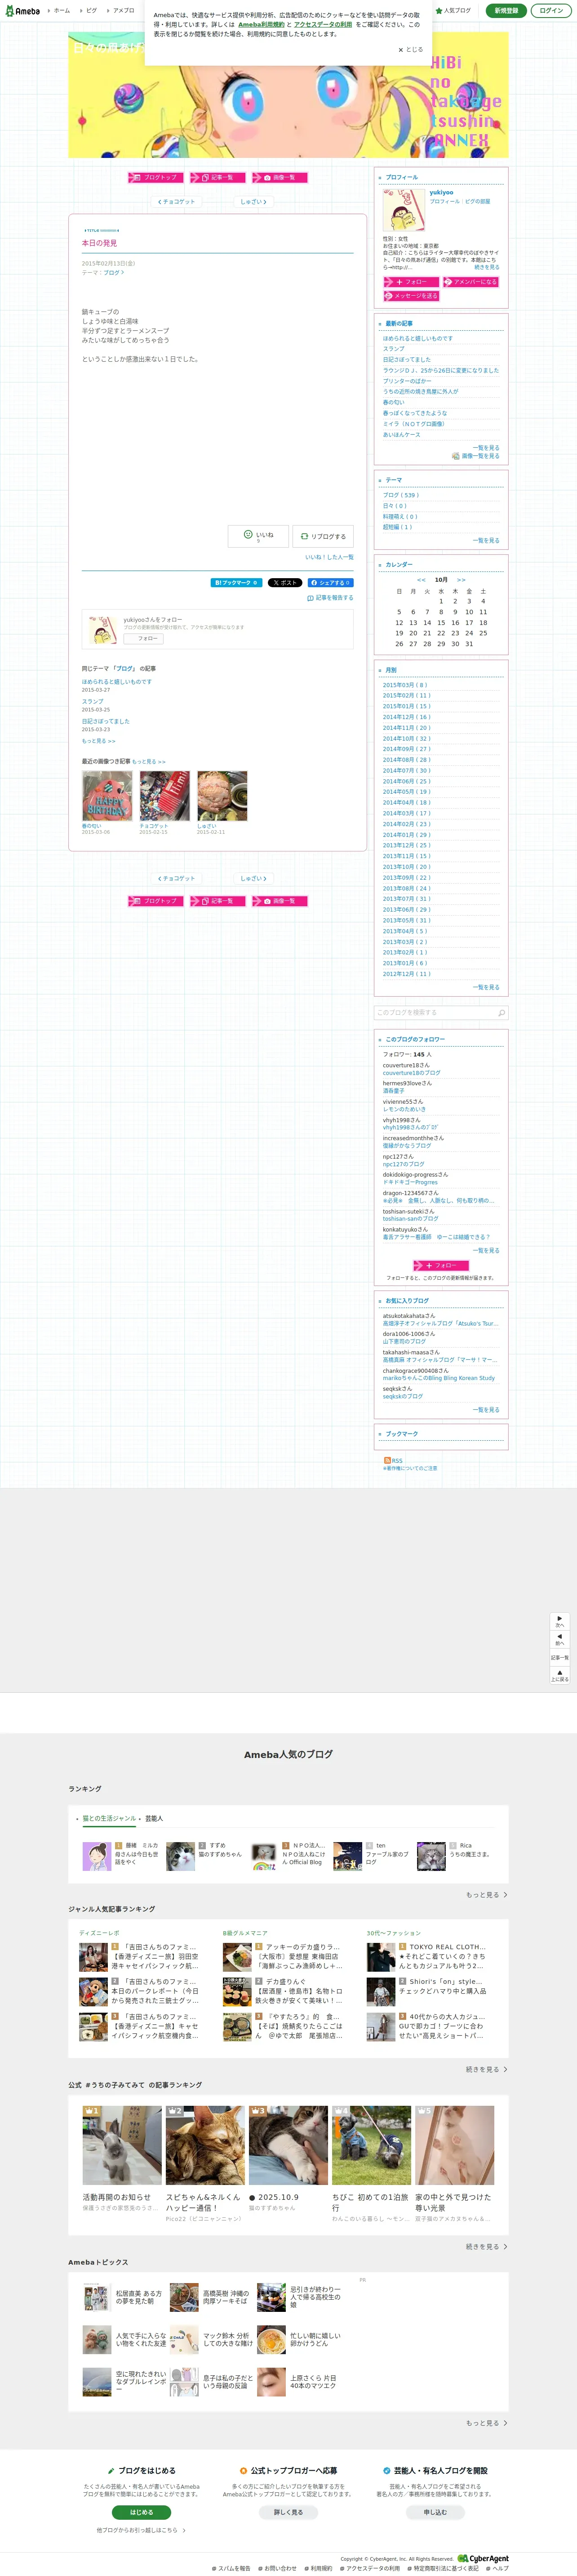Click the CyberAgent logo in the footer
The height and width of the screenshot is (2576, 577).
point(483,2559)
